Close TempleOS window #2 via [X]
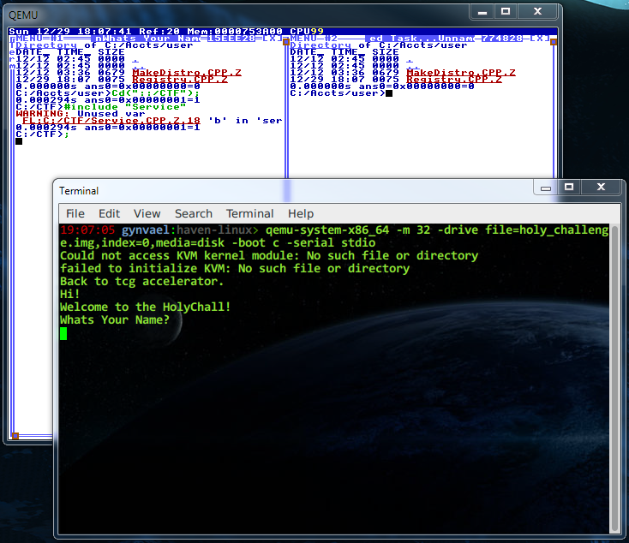 (x=540, y=39)
